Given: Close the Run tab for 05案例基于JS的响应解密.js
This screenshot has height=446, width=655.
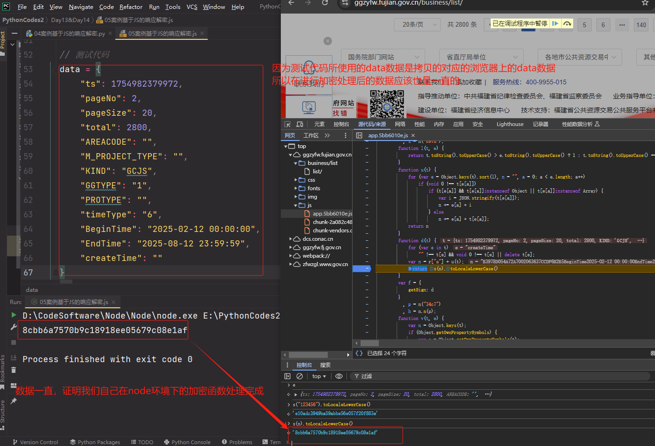Looking at the screenshot, I should pyautogui.click(x=113, y=302).
